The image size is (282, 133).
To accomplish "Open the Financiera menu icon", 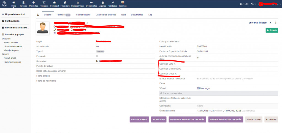I will pyautogui.click(x=65, y=2).
